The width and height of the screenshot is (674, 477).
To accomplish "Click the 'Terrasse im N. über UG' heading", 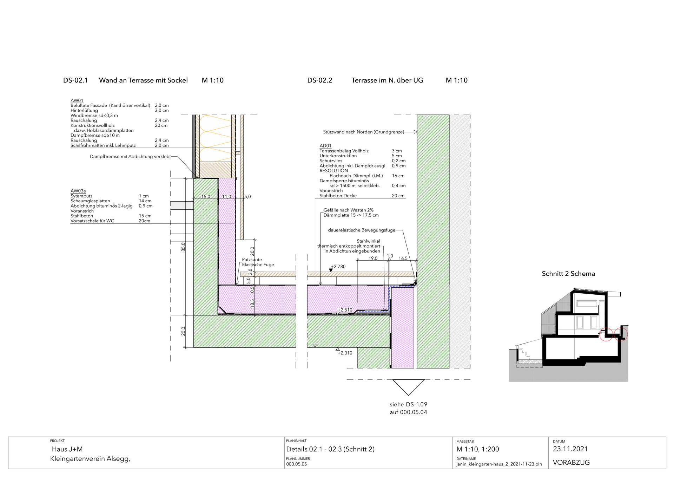I will (x=387, y=80).
